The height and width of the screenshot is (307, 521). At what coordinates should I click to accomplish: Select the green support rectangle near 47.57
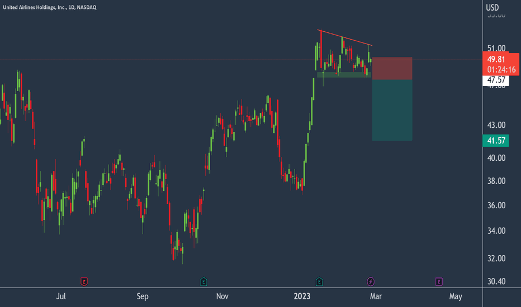click(344, 75)
